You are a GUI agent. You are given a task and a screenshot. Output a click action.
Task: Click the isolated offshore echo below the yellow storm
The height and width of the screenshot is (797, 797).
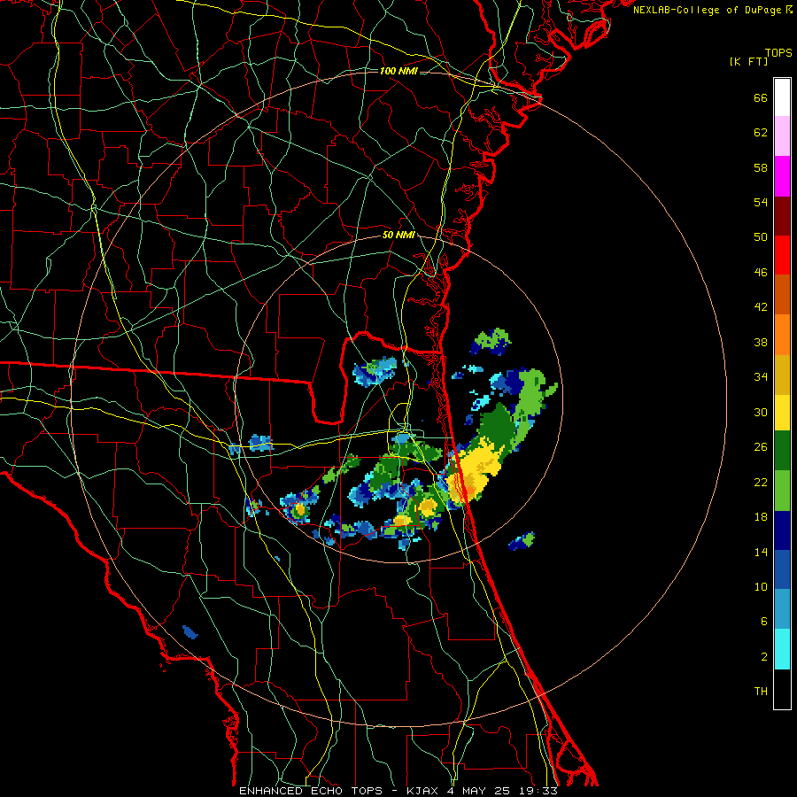tap(522, 541)
